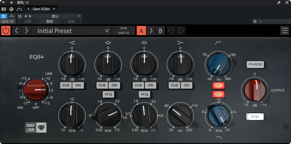Viewport: 291px width, 144px height.
Task: Click the 复制 copy button
Action: (49, 22)
